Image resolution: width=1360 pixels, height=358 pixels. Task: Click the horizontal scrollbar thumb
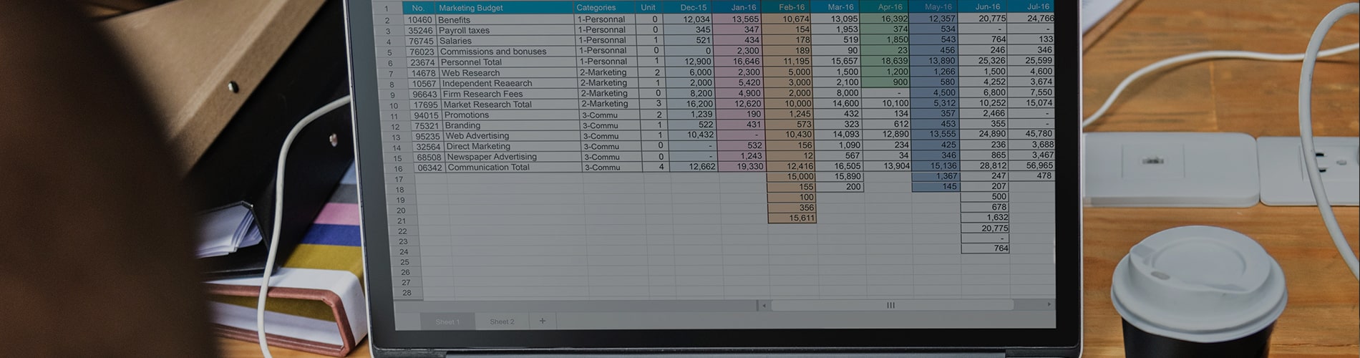point(890,305)
